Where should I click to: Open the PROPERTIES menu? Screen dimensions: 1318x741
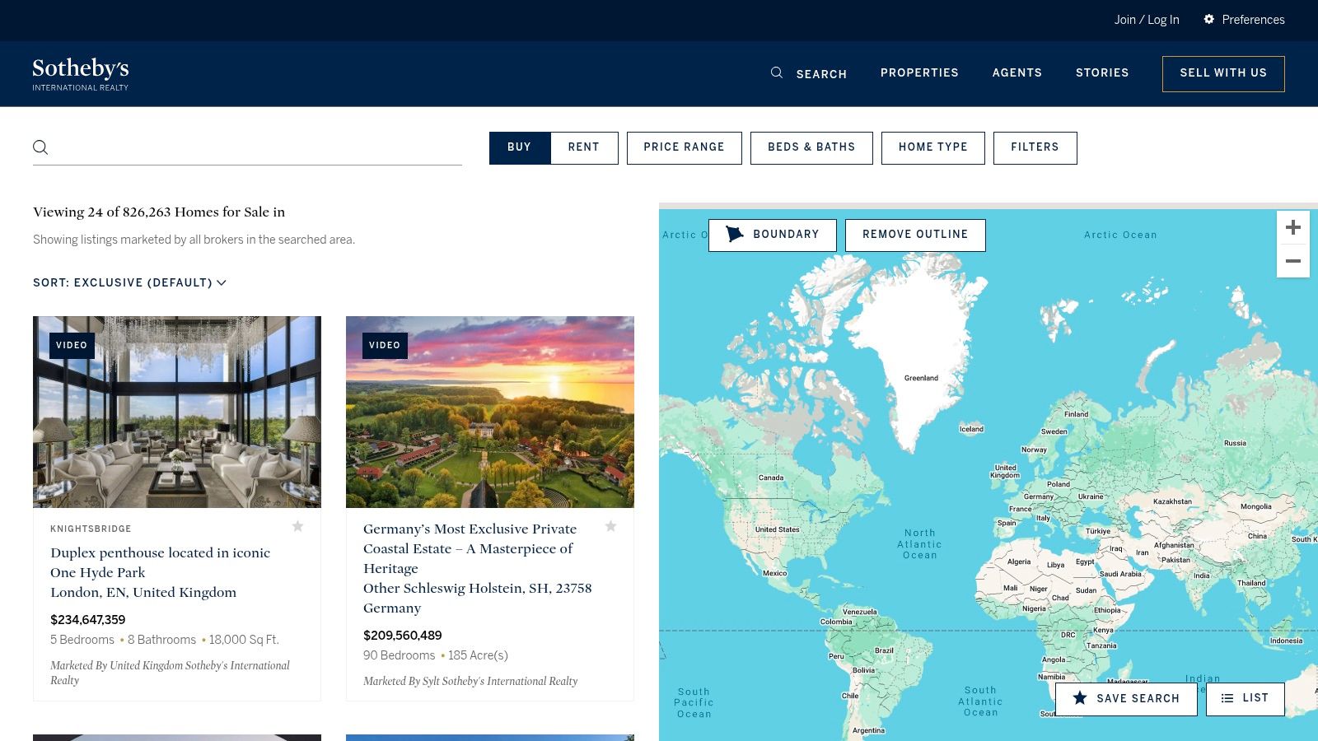point(919,72)
